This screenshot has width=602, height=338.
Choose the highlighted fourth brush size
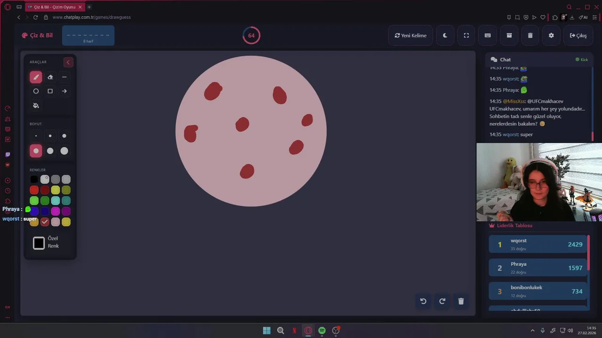click(x=36, y=151)
